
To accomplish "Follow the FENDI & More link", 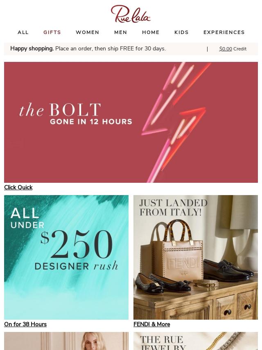I will pos(152,324).
